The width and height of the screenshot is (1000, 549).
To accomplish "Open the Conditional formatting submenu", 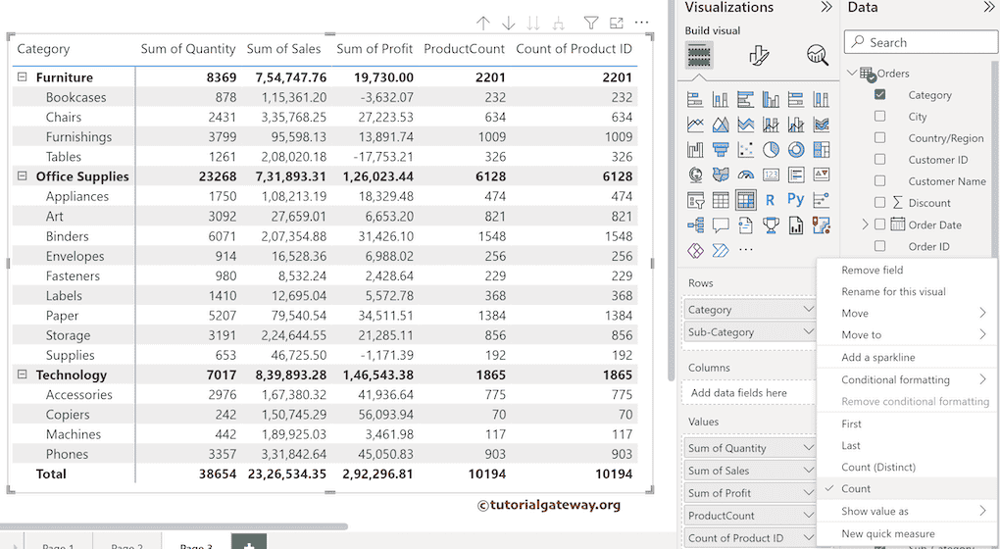I will click(906, 379).
